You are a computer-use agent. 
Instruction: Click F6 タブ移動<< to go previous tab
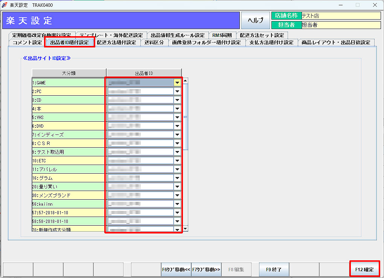176,269
